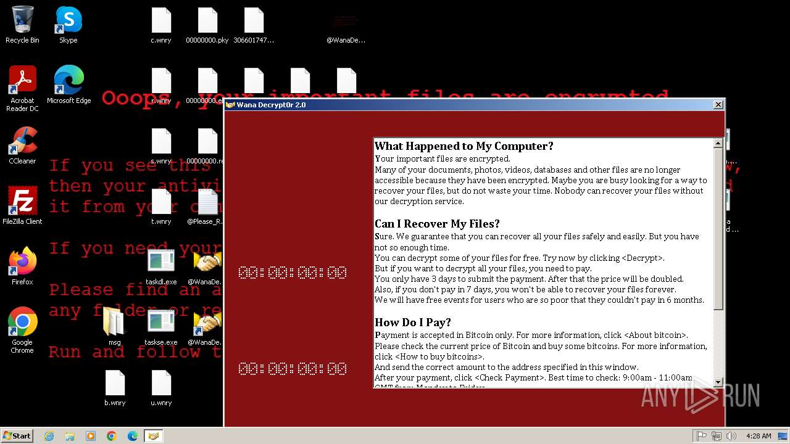The width and height of the screenshot is (790, 444).
Task: Open the Start menu
Action: coord(17,436)
